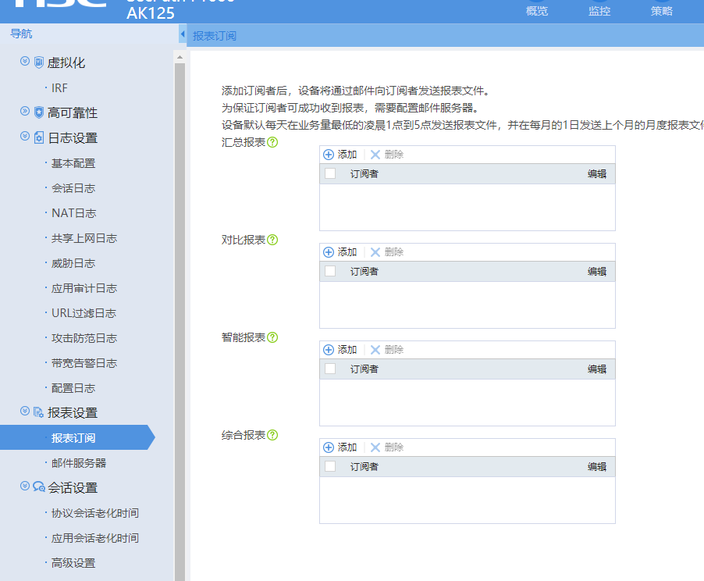Collapse the 会话设置 tree chevron
Viewport: 704px width, 581px height.
[25, 486]
